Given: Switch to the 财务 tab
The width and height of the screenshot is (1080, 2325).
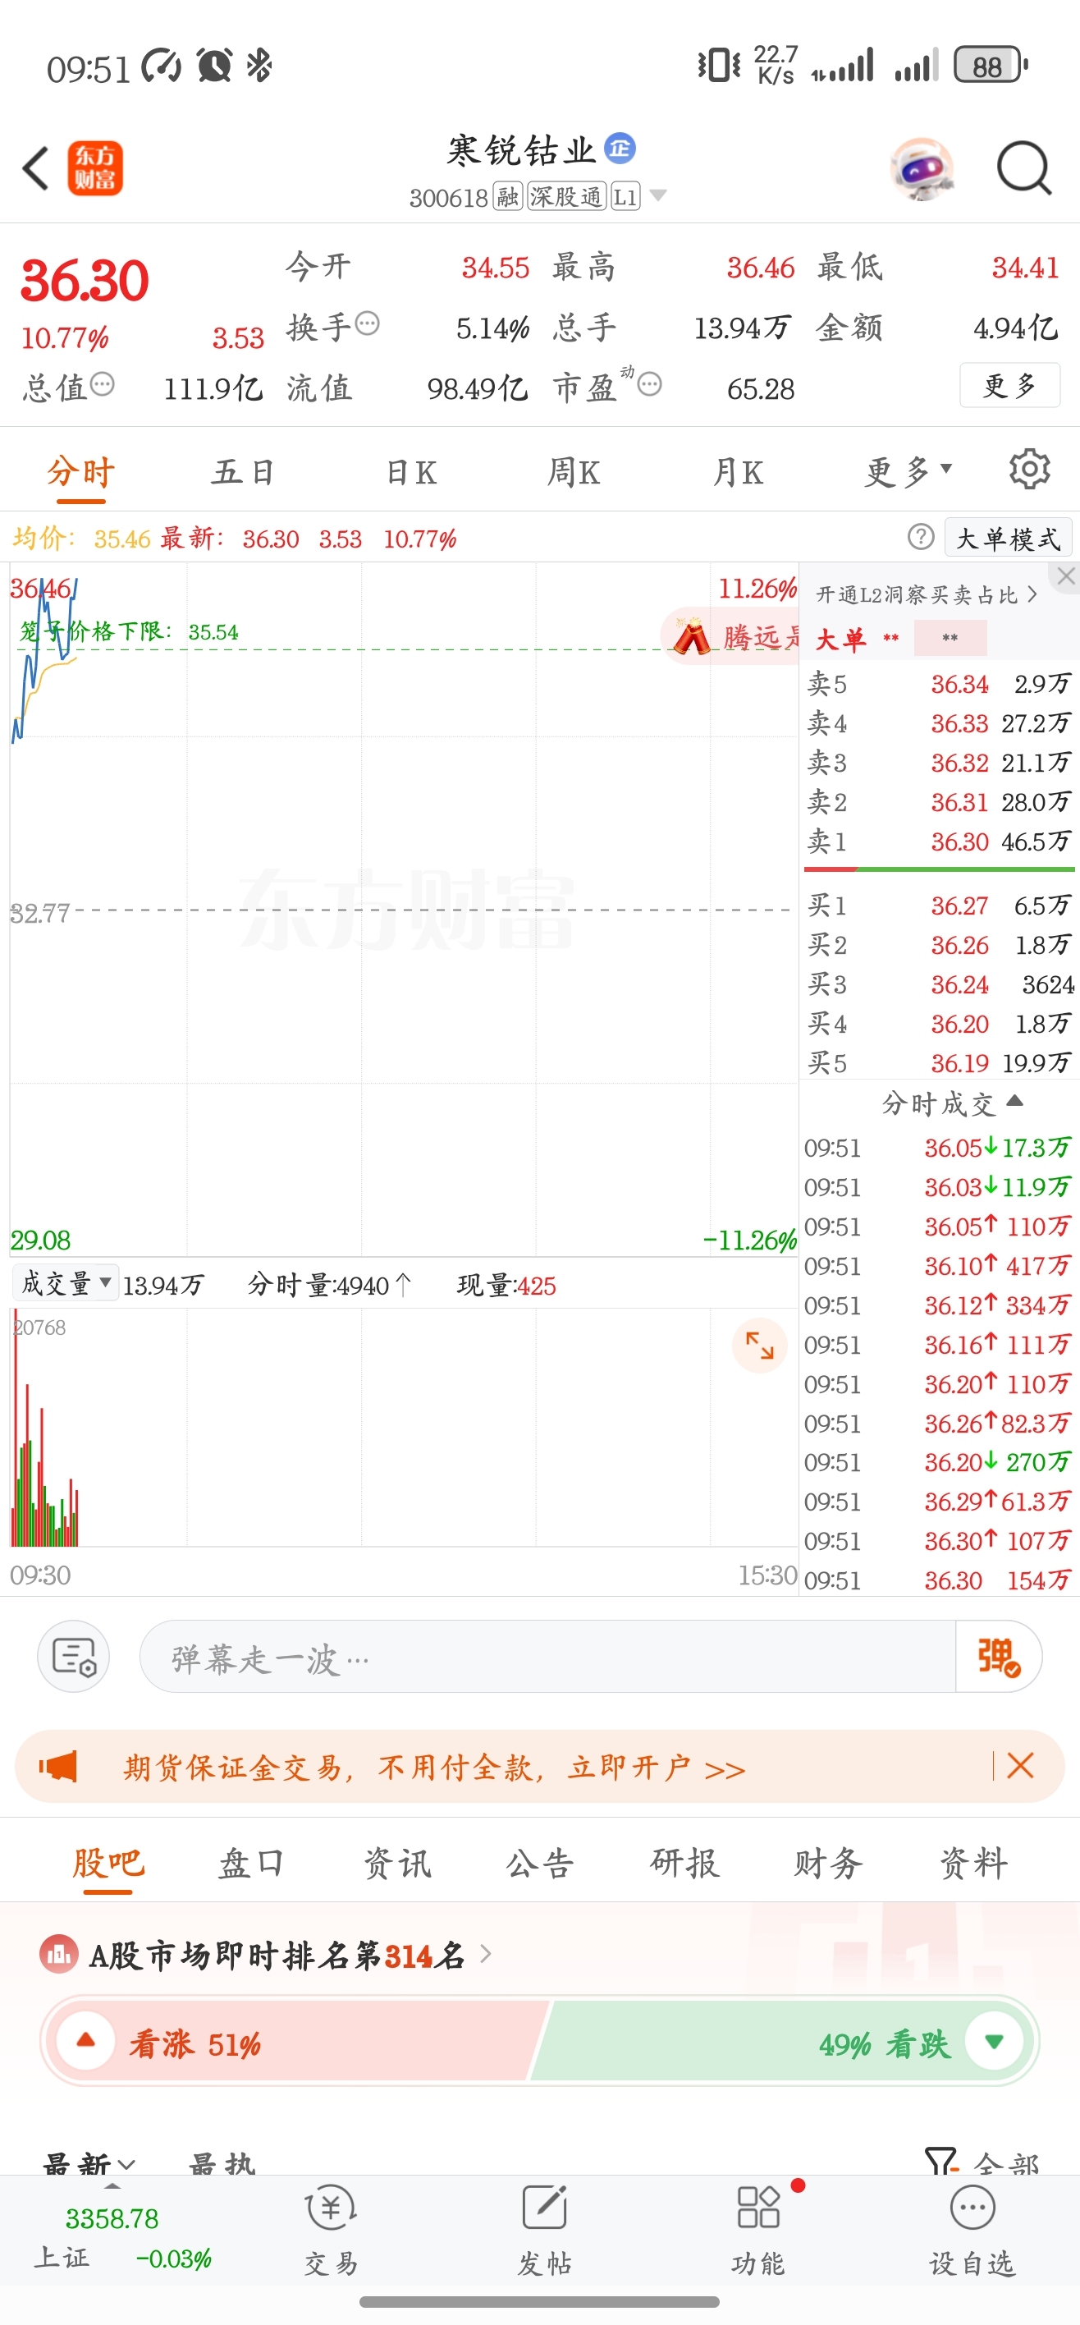Looking at the screenshot, I should 828,1863.
